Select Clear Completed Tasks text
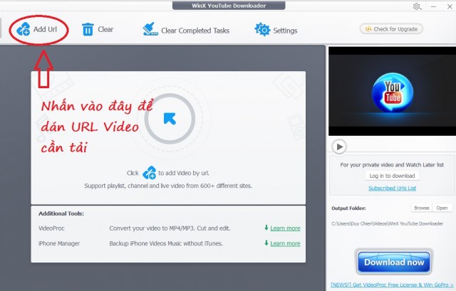The image size is (456, 291). pyautogui.click(x=195, y=31)
